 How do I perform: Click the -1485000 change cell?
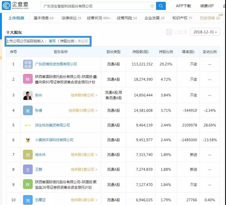pyautogui.click(x=189, y=140)
